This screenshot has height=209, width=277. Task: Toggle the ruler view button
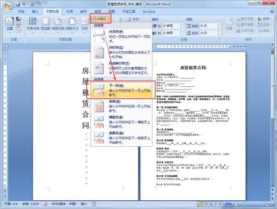pos(272,47)
